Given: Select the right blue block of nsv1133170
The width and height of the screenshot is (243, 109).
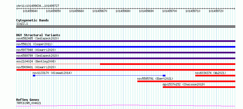Looking at the screenshot, I should [164, 76].
